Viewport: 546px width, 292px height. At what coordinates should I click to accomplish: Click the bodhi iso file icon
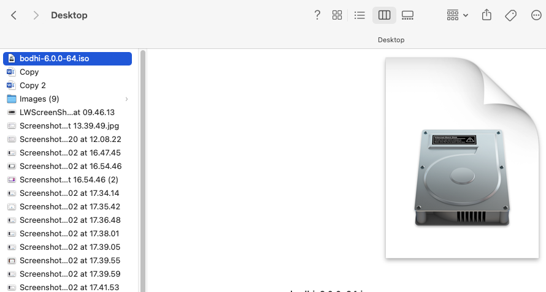tap(12, 58)
